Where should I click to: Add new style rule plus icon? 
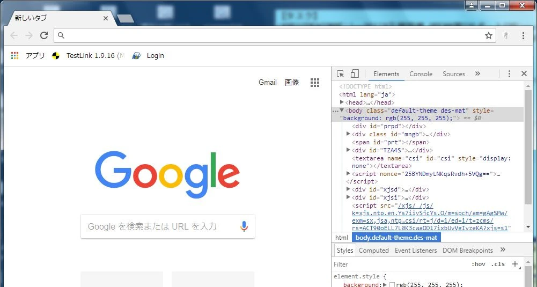tap(515, 264)
